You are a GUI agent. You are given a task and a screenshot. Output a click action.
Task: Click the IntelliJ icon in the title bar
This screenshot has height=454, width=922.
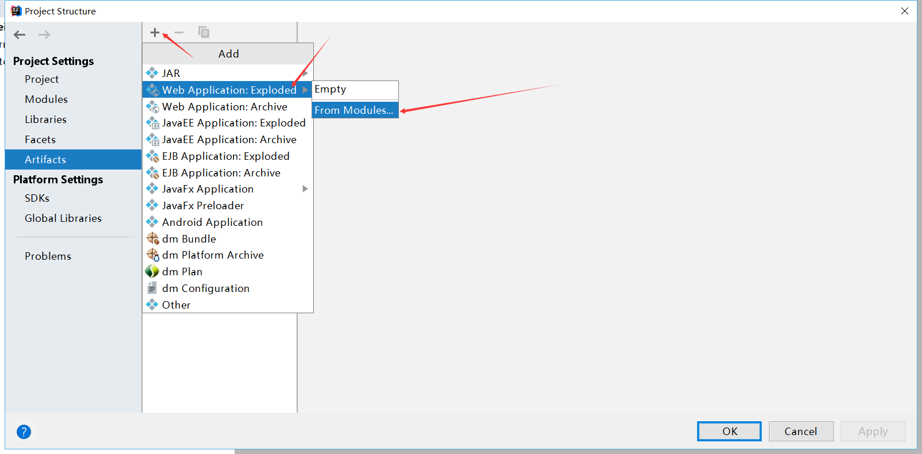pyautogui.click(x=16, y=11)
